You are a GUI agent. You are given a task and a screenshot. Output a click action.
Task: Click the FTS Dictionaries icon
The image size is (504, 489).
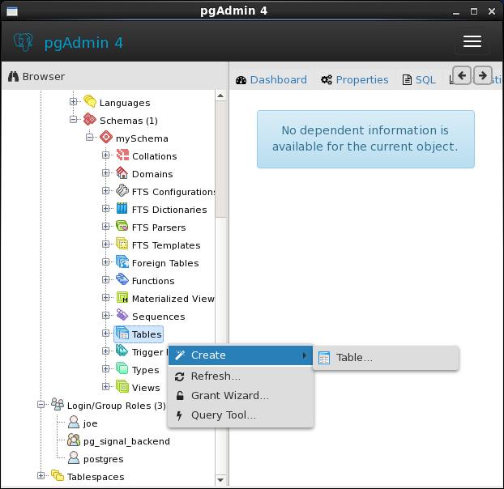click(122, 209)
